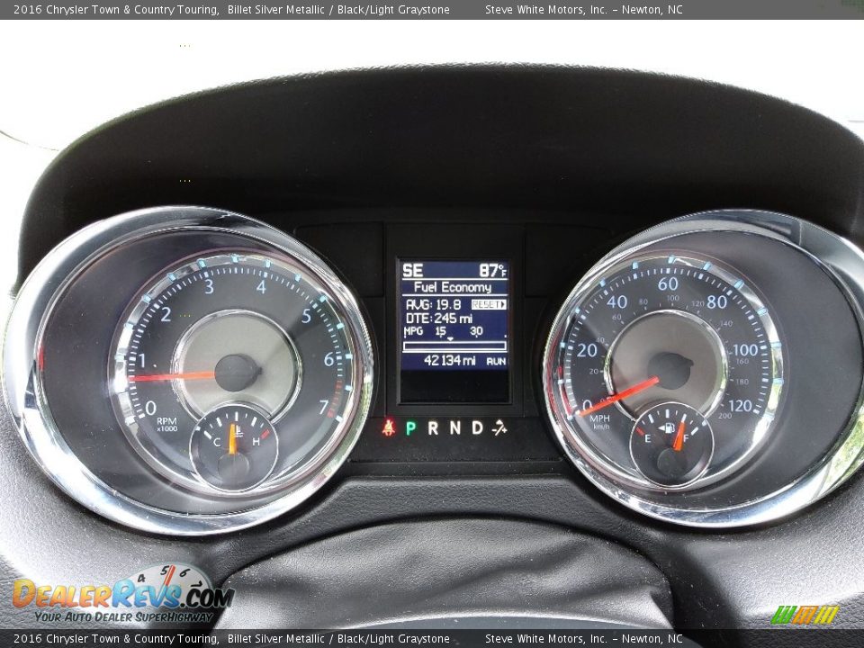The image size is (864, 648).
Task: Click 'Steve White Motors, Inc. – Newton, NC' in top caption
Action: coord(583,9)
